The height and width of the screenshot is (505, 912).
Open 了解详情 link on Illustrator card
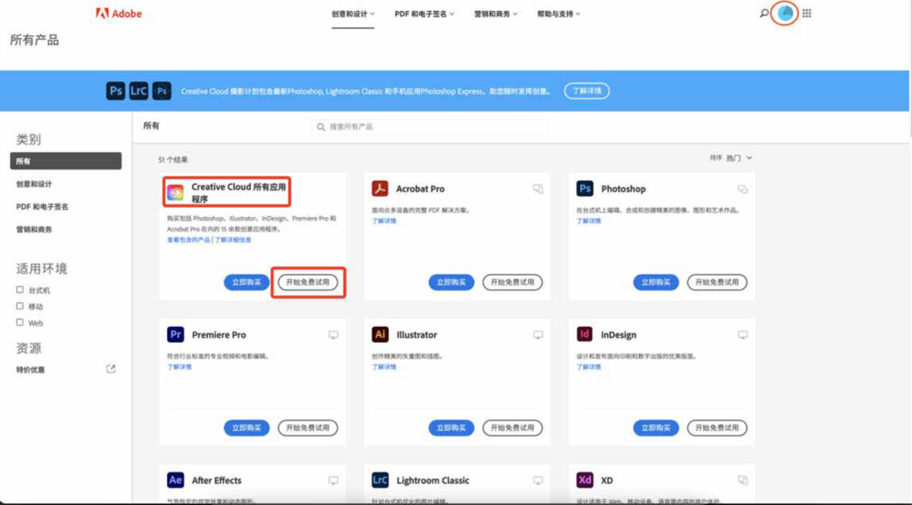click(x=384, y=367)
